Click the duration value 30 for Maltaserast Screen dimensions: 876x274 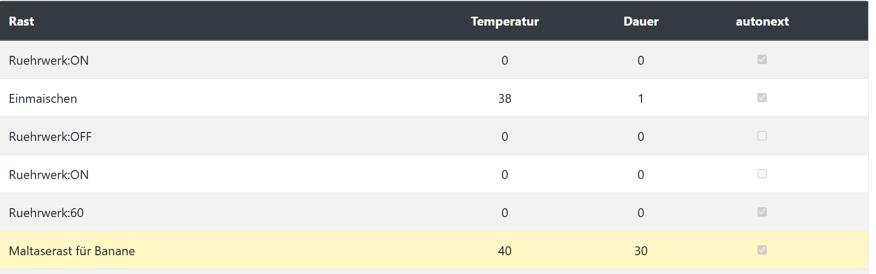tap(641, 251)
